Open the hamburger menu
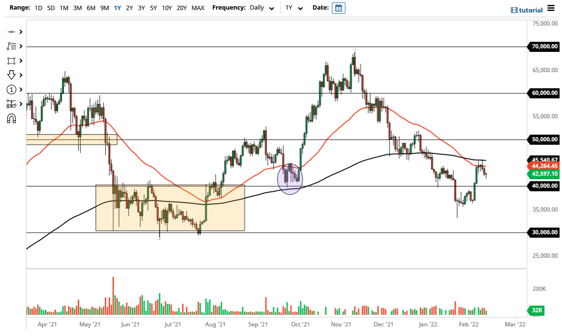The width and height of the screenshot is (562, 336). pyautogui.click(x=552, y=8)
